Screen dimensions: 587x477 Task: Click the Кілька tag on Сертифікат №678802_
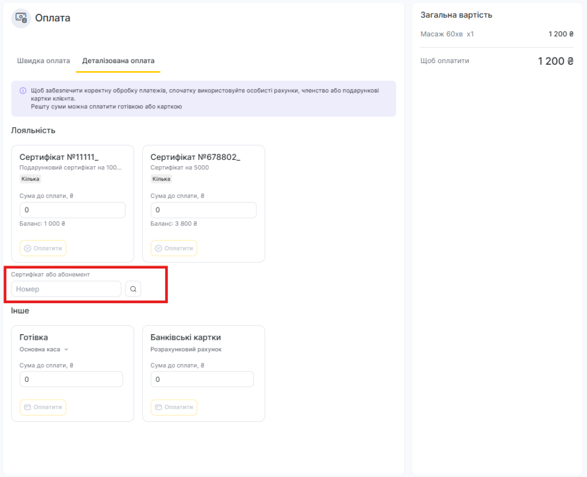point(161,179)
